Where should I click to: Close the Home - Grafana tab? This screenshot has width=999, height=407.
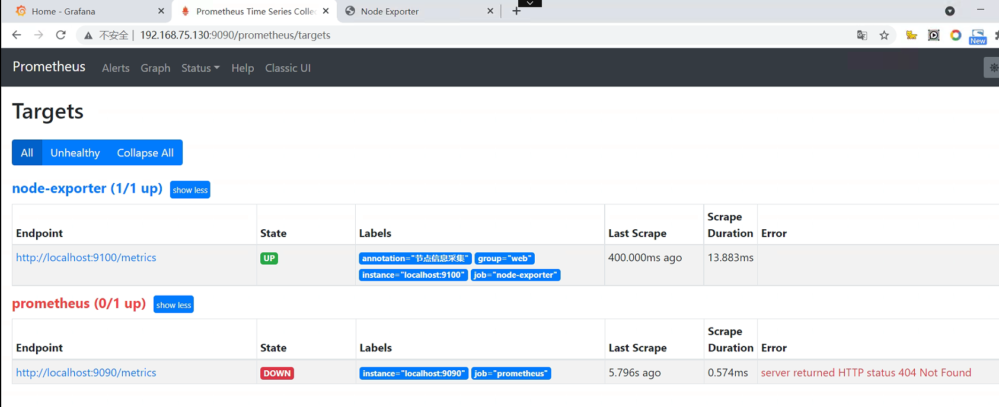pos(161,11)
